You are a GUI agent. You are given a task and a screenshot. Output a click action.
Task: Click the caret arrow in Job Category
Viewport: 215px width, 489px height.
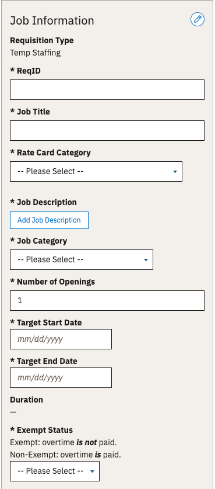pos(146,260)
